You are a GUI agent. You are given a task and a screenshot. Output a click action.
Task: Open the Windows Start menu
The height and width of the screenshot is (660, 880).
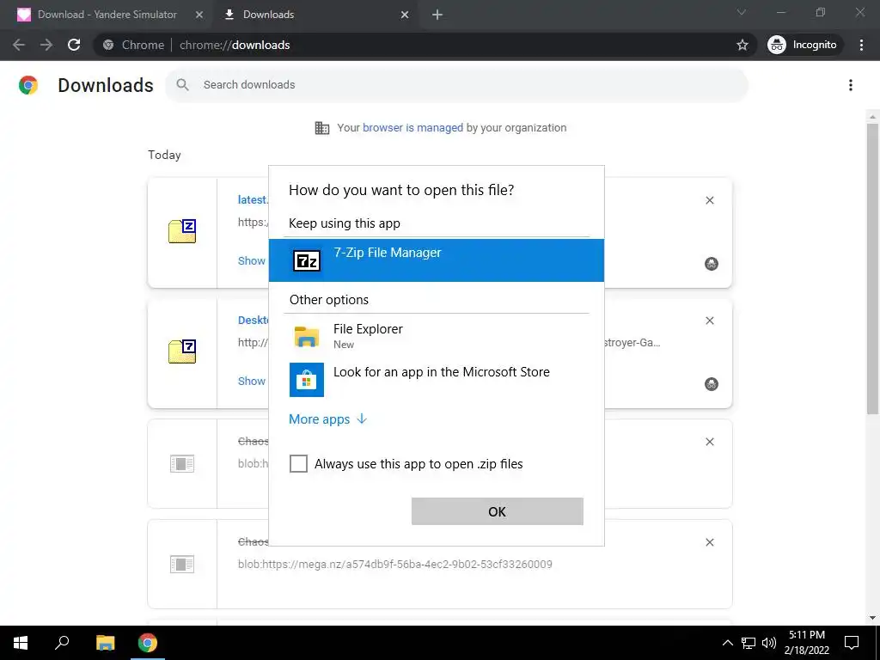[x=21, y=643]
